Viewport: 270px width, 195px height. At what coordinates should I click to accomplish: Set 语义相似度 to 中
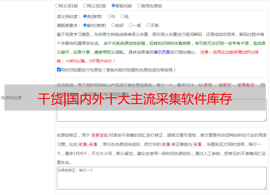(109, 16)
